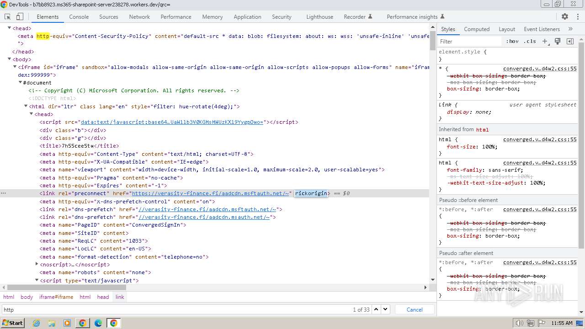585x329 pixels.
Task: Select head in the breadcrumb bar
Action: 103,297
